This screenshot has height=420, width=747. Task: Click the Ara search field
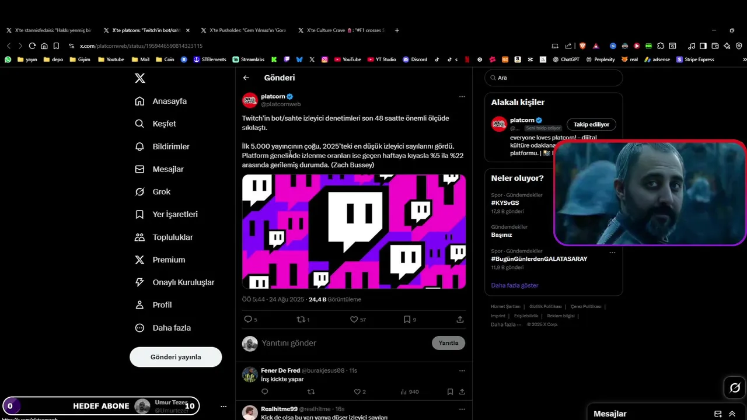click(554, 78)
